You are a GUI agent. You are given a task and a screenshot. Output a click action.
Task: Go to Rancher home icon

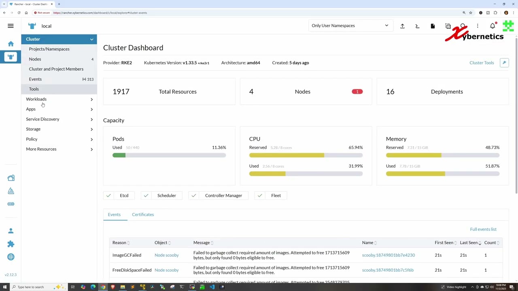click(11, 44)
